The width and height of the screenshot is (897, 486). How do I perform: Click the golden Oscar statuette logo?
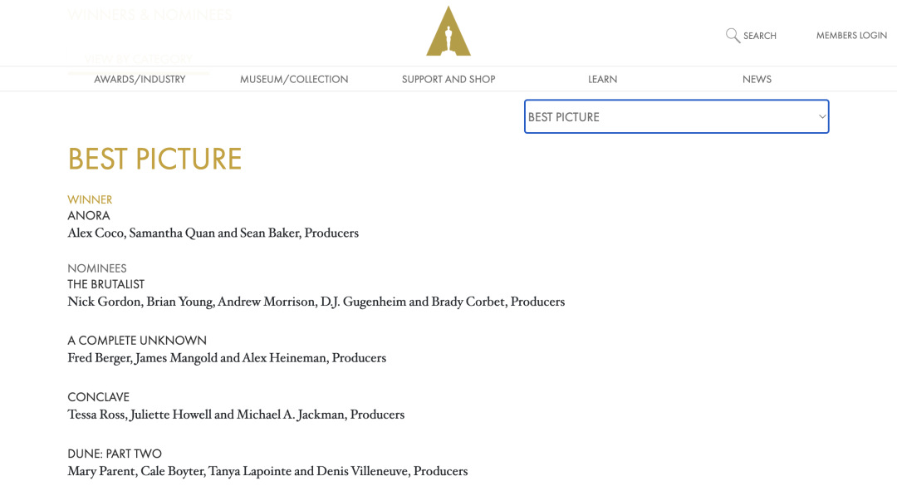click(448, 31)
